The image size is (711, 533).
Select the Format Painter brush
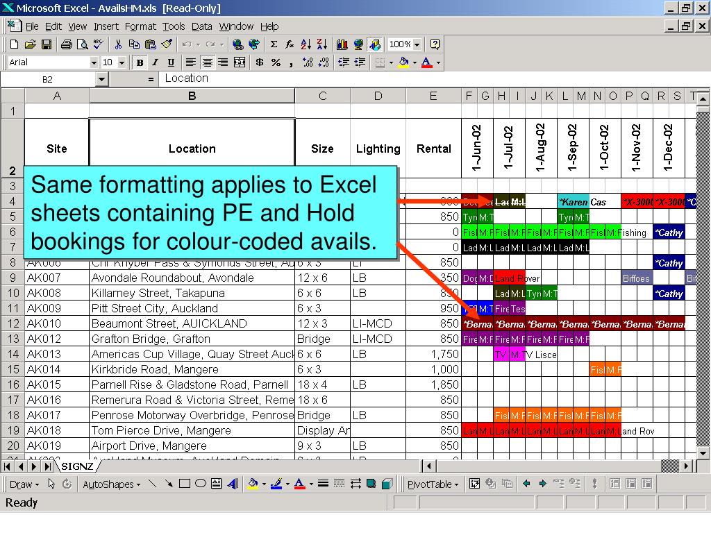coord(167,44)
